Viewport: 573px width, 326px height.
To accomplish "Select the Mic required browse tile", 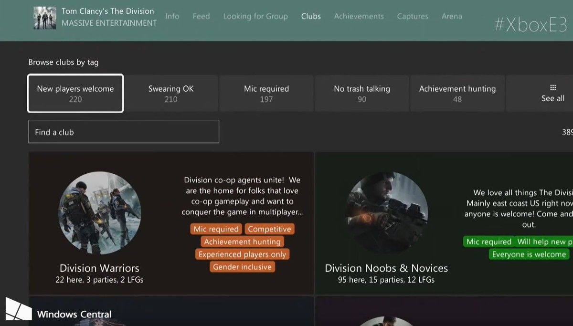I will click(x=266, y=93).
